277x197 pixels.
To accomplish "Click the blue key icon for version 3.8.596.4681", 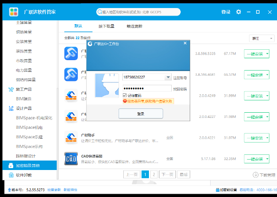I will tap(71, 74).
